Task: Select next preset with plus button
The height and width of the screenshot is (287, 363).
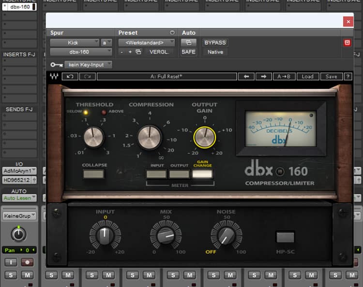Action: [130, 52]
